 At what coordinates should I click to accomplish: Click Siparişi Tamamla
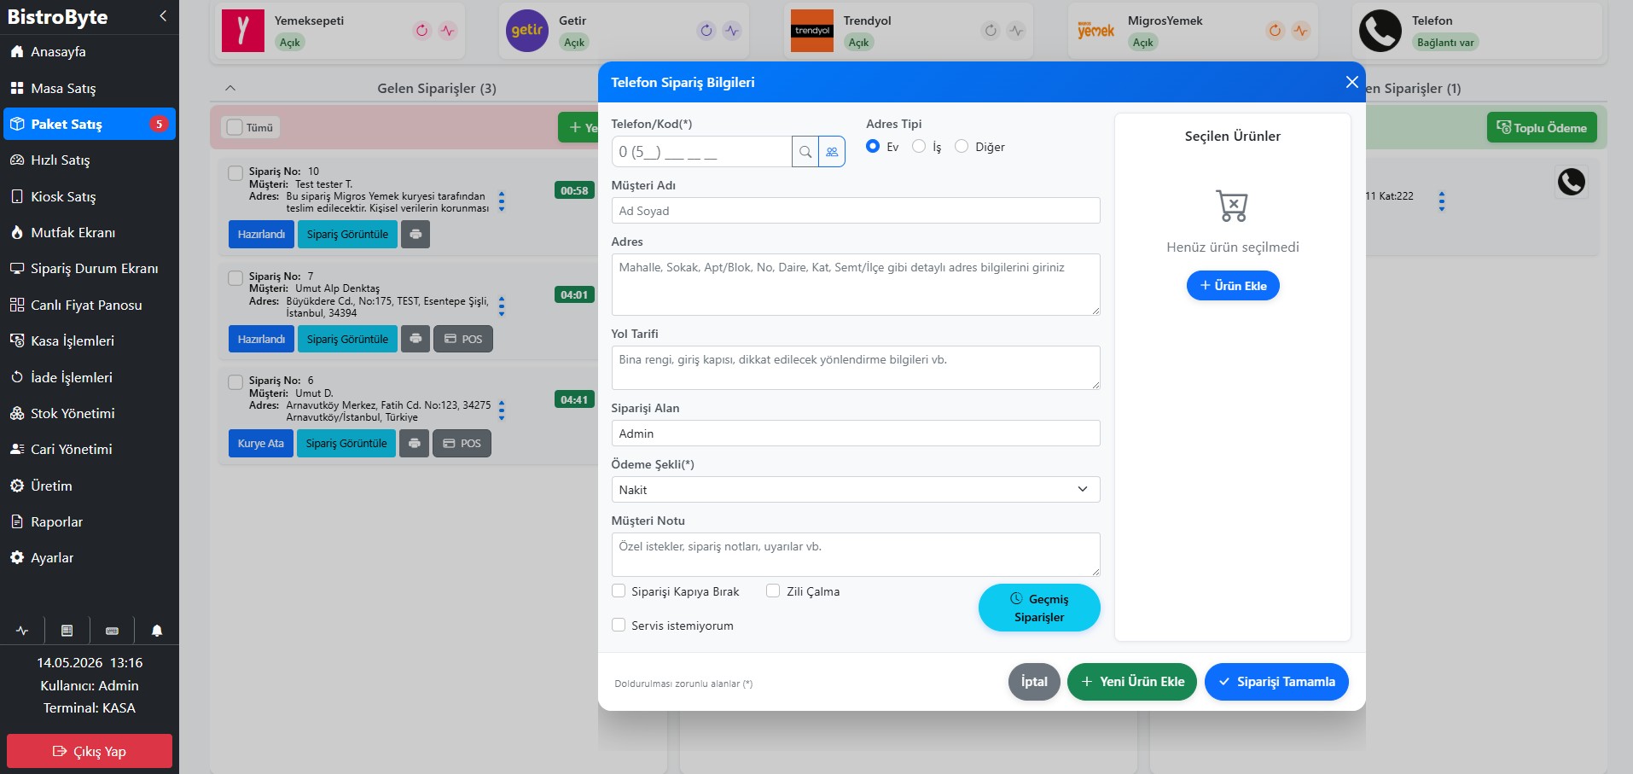1276,682
